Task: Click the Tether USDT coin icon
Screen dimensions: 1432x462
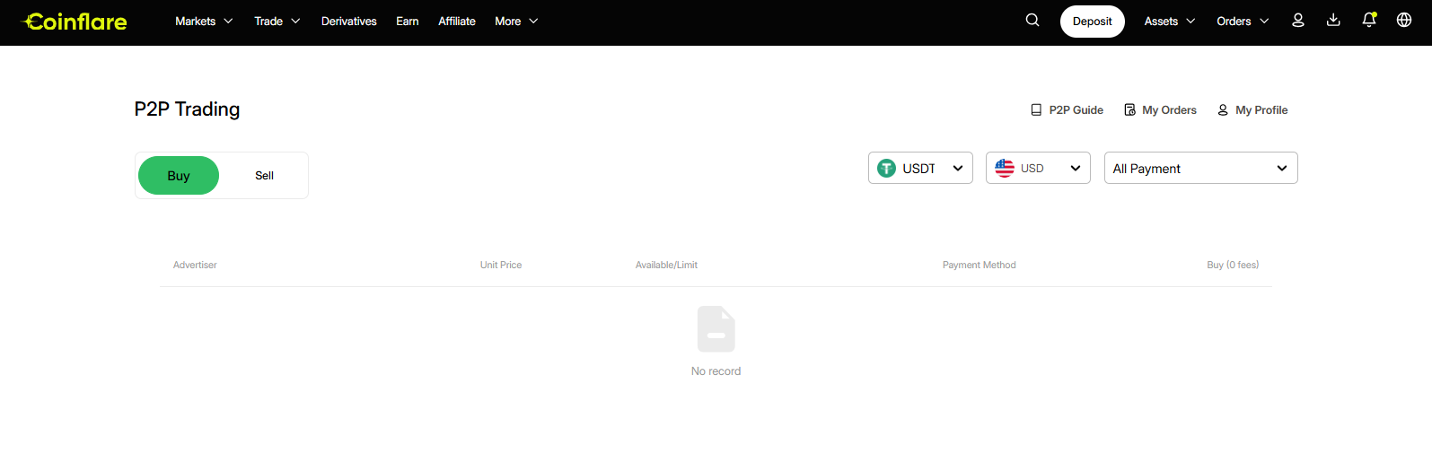Action: (886, 168)
